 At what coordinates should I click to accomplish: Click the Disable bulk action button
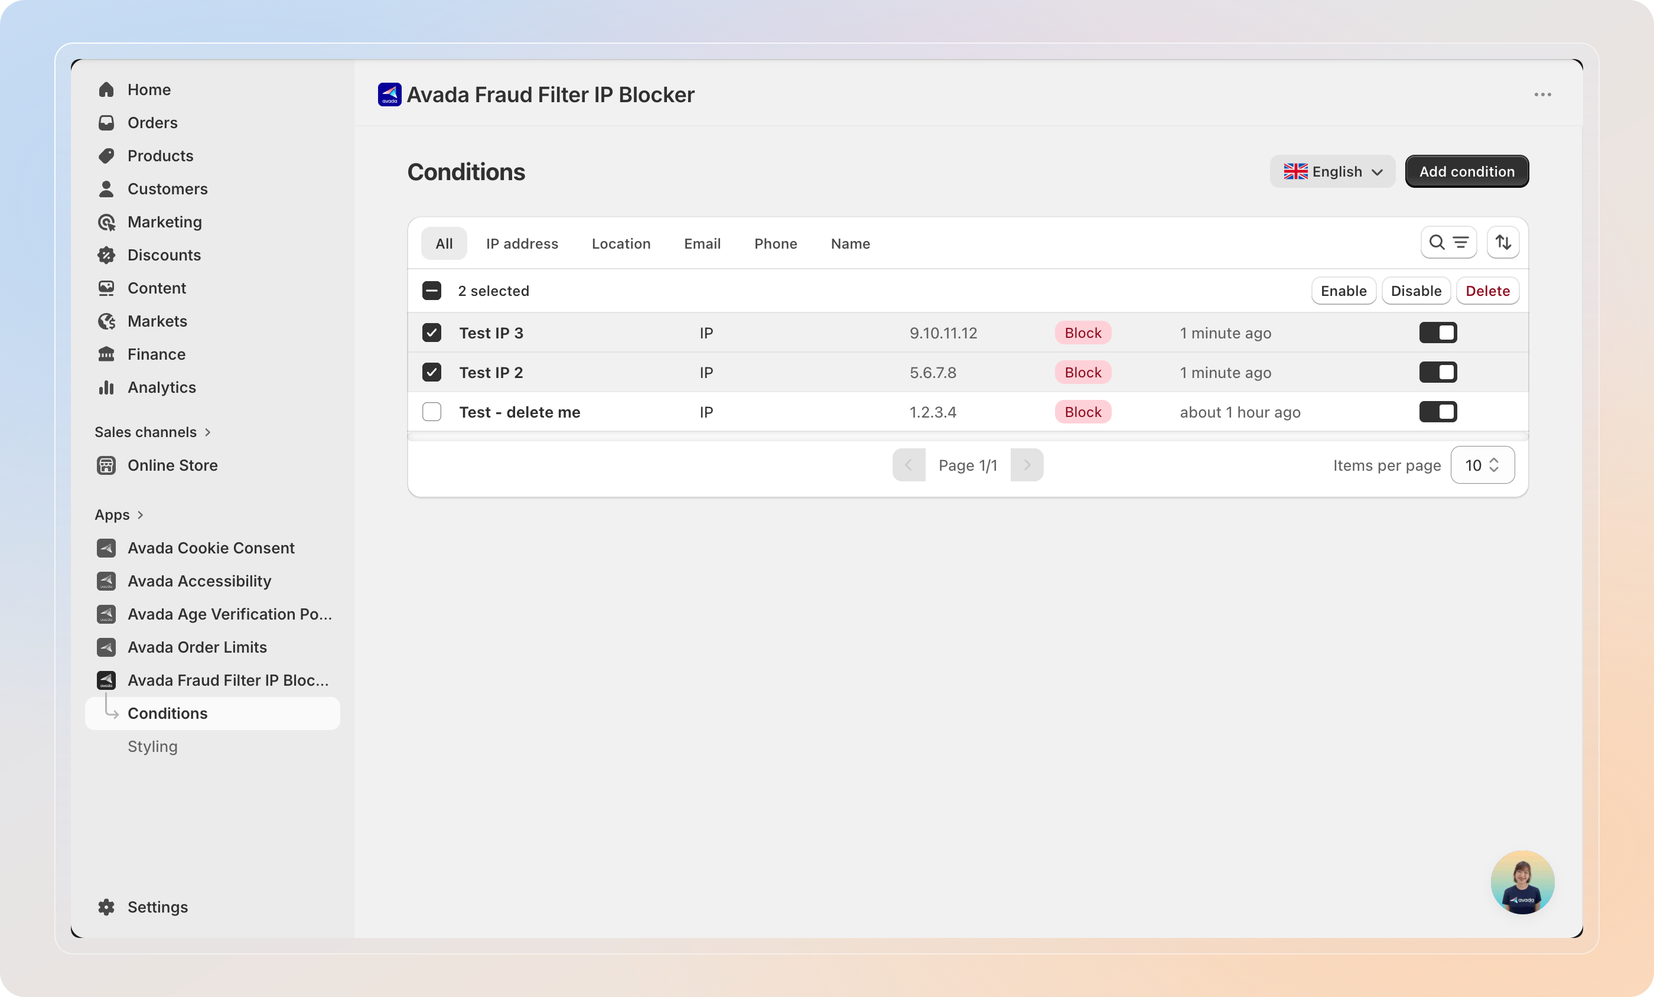click(1416, 291)
